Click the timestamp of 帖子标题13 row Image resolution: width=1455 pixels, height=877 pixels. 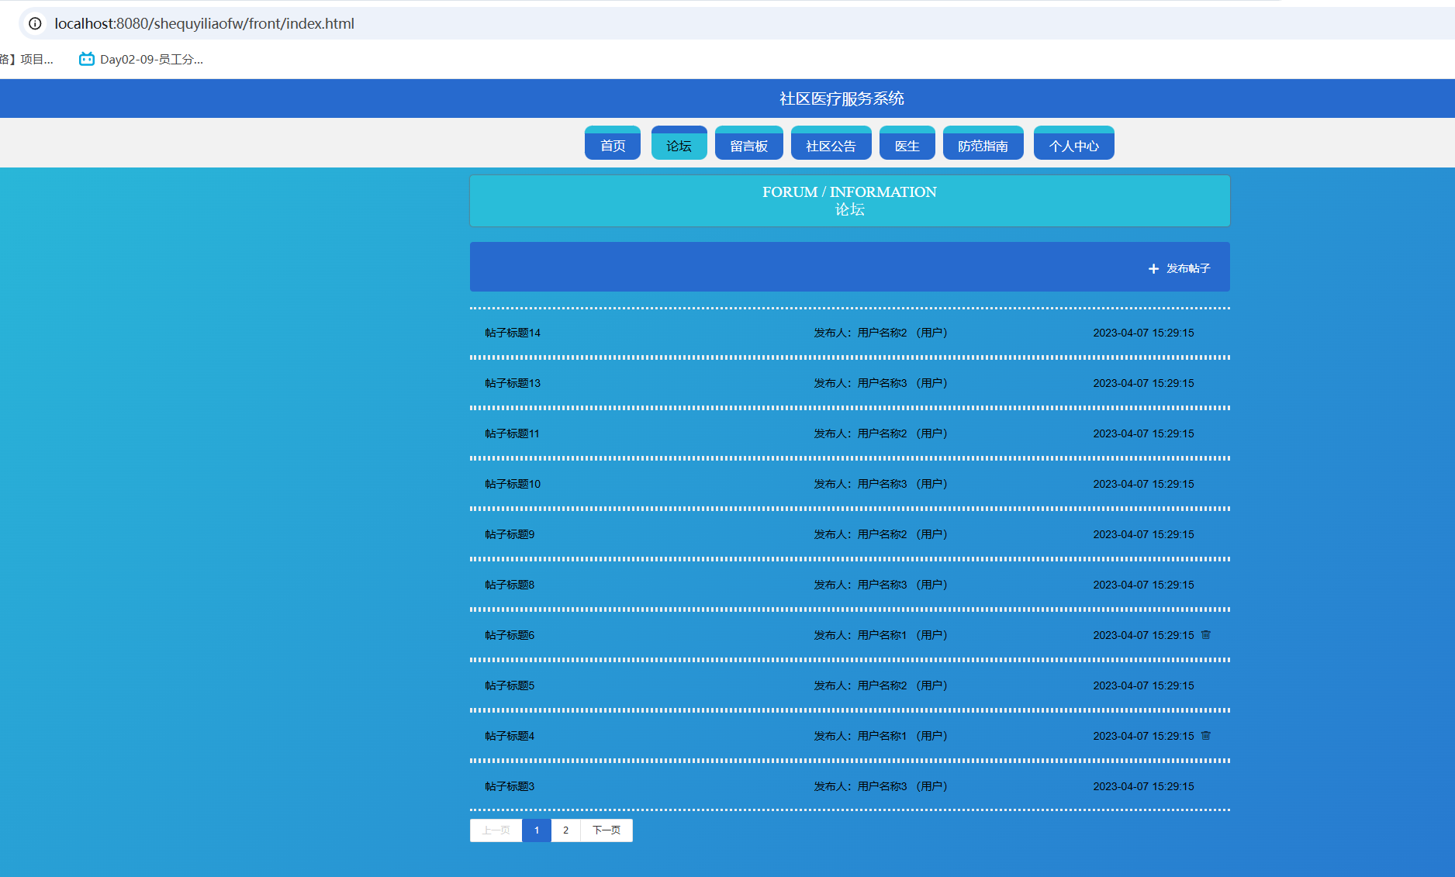(1143, 383)
